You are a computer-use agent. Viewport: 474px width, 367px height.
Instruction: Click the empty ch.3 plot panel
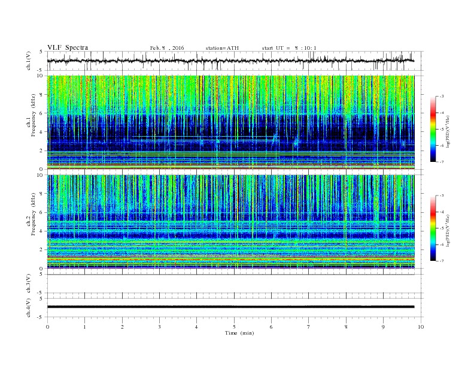click(x=235, y=284)
